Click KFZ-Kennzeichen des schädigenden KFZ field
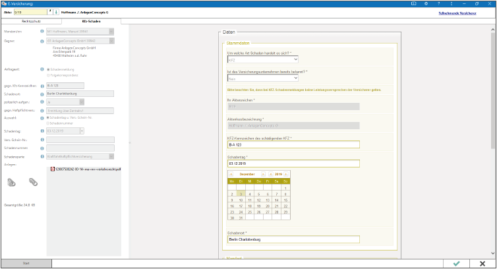497x269 pixels. click(x=293, y=144)
